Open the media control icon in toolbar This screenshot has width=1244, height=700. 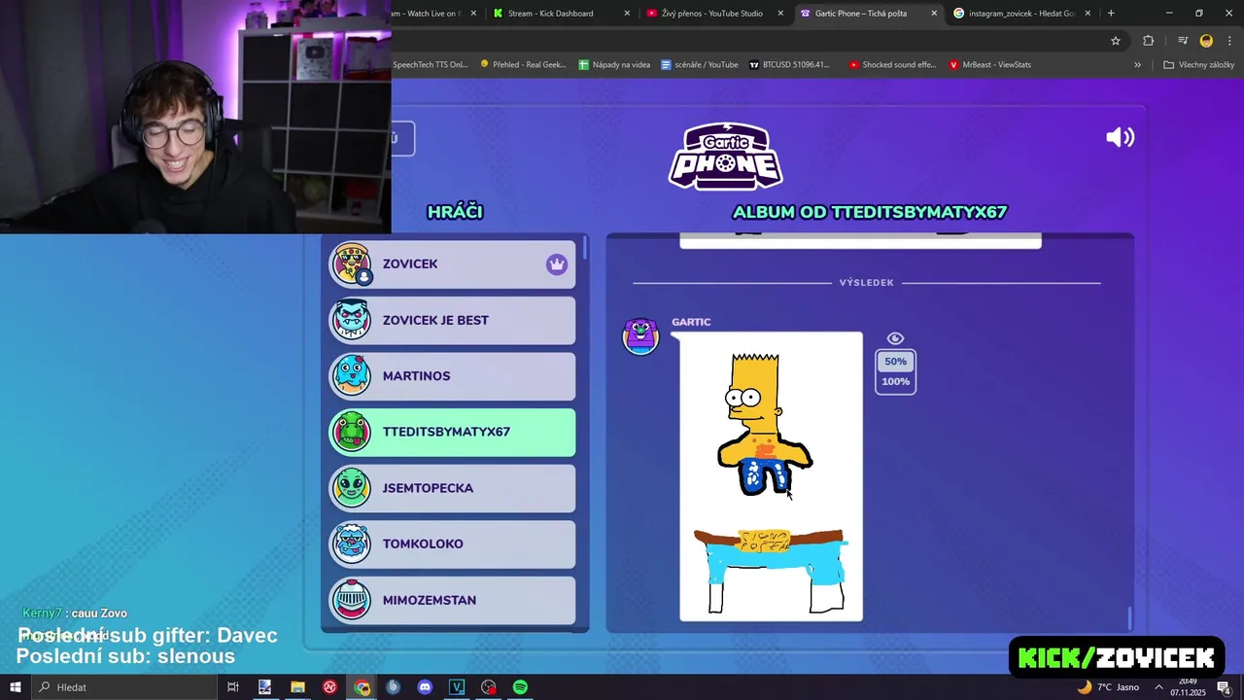click(1183, 41)
